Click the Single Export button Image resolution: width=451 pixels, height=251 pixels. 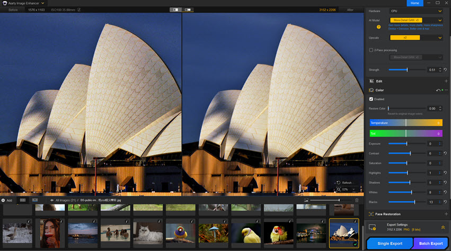(x=390, y=243)
